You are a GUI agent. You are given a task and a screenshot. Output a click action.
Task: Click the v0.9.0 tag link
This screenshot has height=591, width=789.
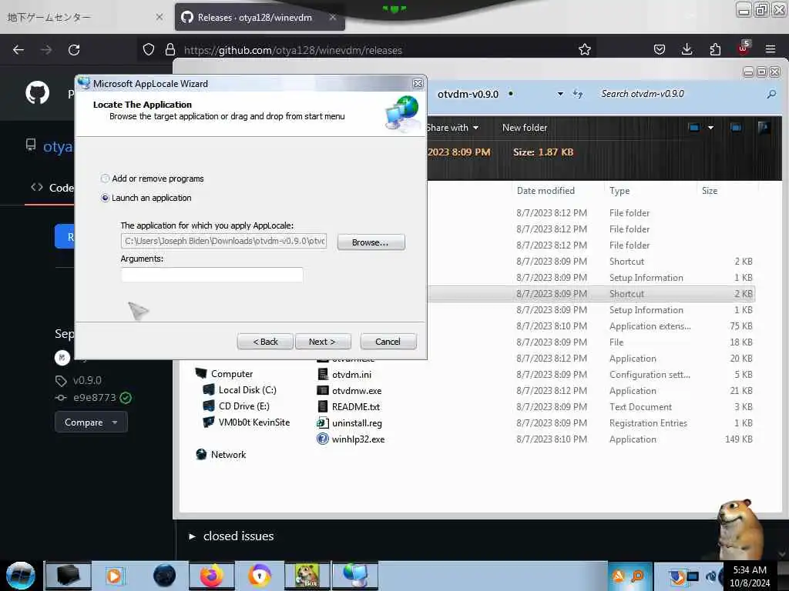[x=87, y=380]
